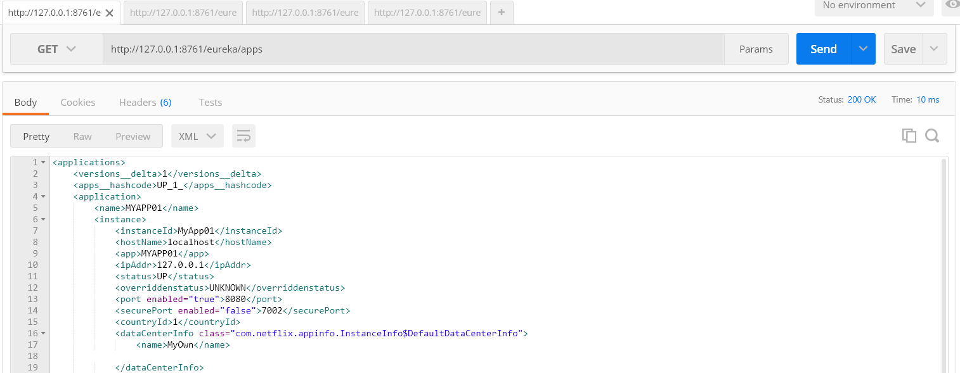Click the overriddenstatus UNKNOWN line

tap(230, 288)
